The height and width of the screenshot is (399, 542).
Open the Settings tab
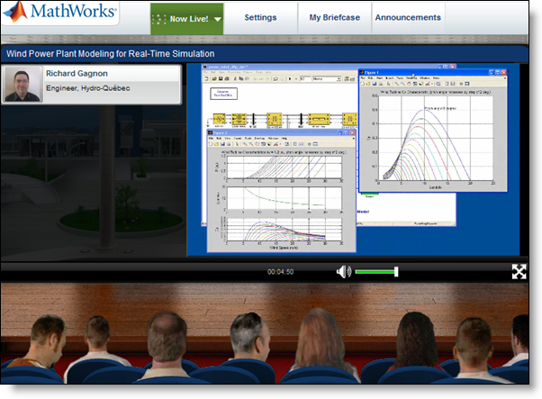(x=260, y=17)
